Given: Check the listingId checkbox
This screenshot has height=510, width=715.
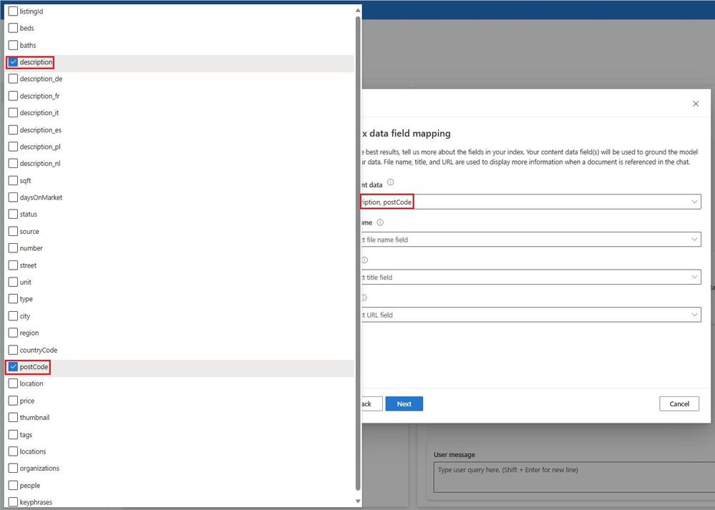Looking at the screenshot, I should [13, 11].
